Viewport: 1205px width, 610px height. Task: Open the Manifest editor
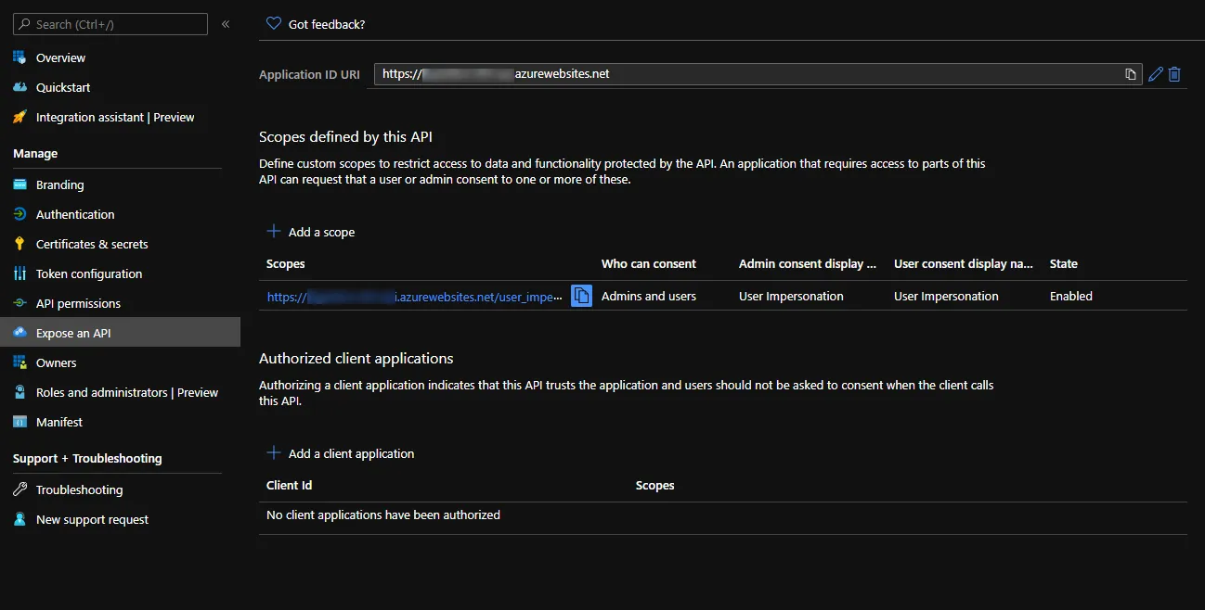click(59, 422)
